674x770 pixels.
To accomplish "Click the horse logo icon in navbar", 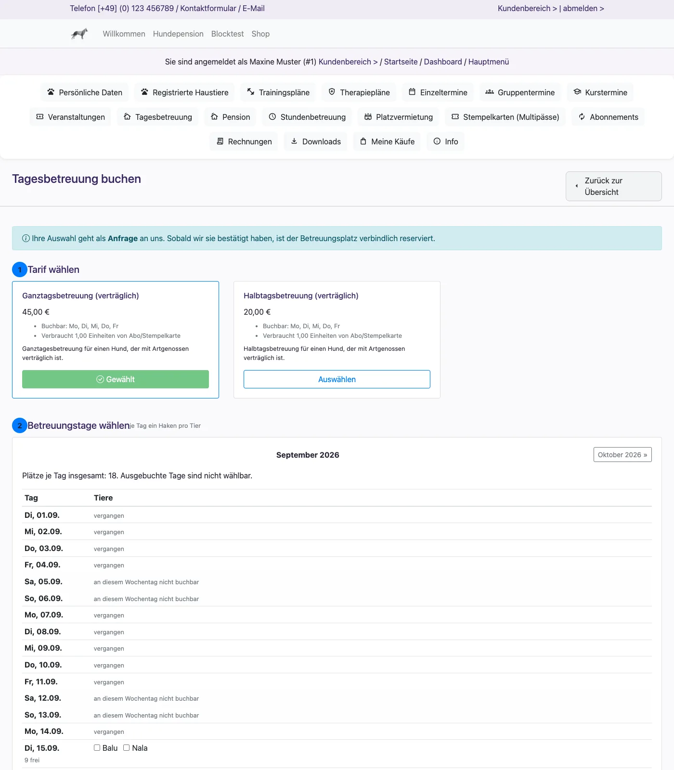I will click(x=79, y=34).
